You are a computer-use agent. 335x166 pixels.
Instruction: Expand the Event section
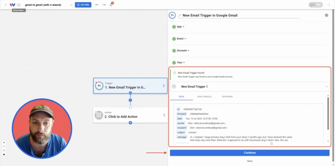[x=181, y=39]
